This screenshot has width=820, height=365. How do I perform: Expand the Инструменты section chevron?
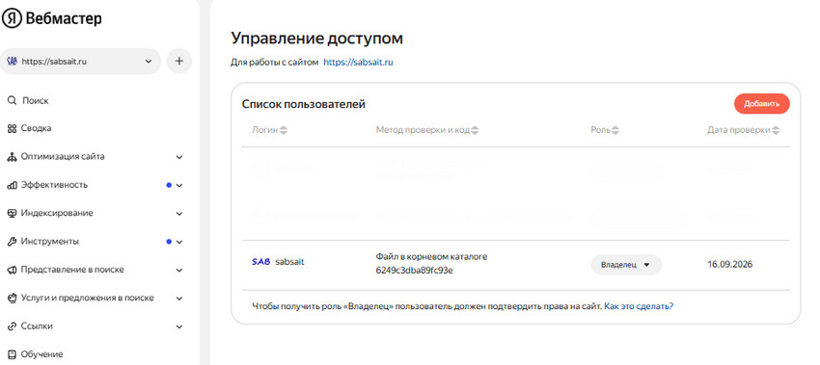[x=179, y=242]
